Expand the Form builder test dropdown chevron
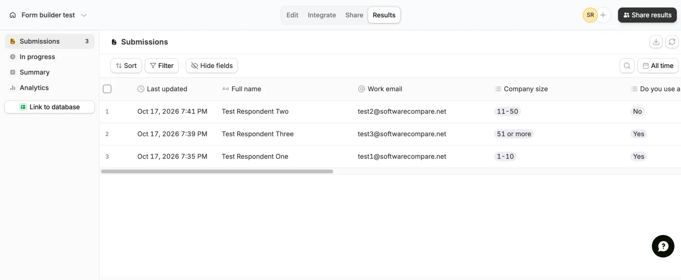The height and width of the screenshot is (280, 681). [x=84, y=15]
